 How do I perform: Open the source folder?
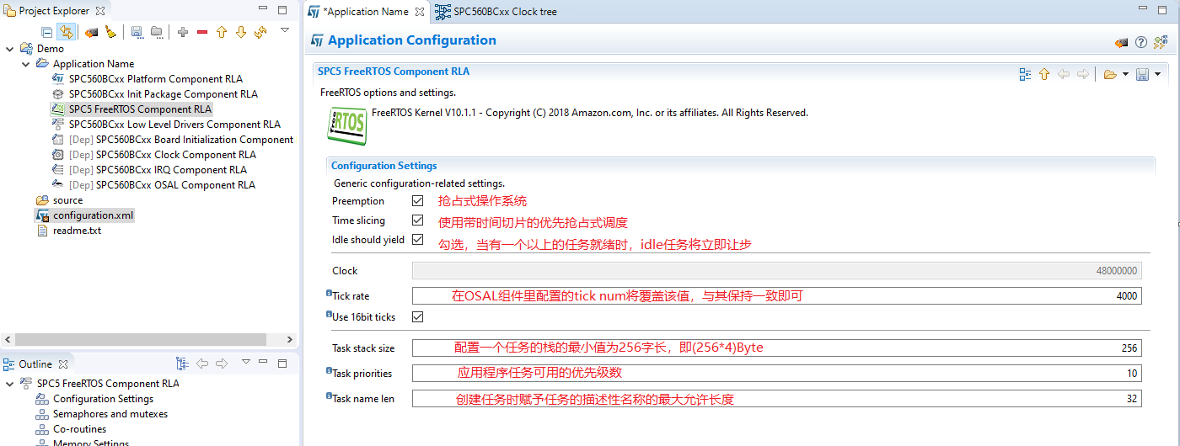coord(67,200)
